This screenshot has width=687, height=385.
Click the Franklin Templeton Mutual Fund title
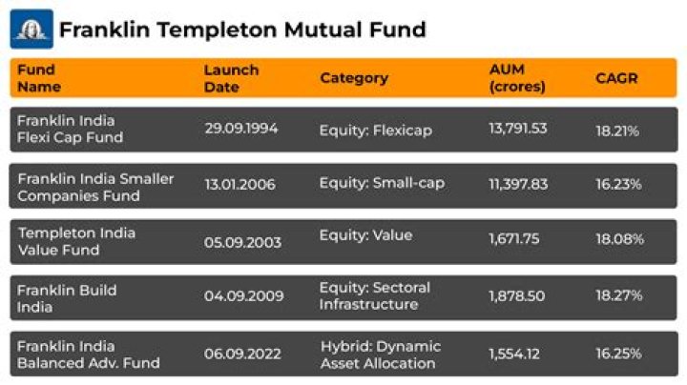pyautogui.click(x=242, y=30)
